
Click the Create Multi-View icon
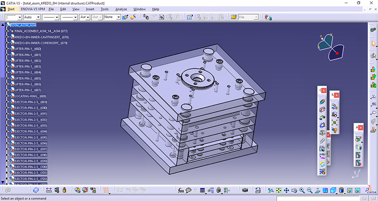(325, 191)
